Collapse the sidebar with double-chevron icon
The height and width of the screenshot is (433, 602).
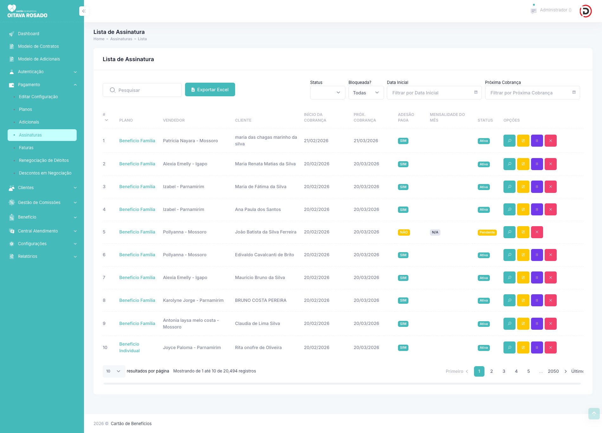[84, 11]
